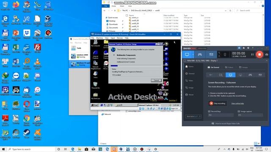Choose fullscreen mode in Bandicam mode strip
Image resolution: width=271 pixels, height=152 pixels.
click(x=230, y=75)
